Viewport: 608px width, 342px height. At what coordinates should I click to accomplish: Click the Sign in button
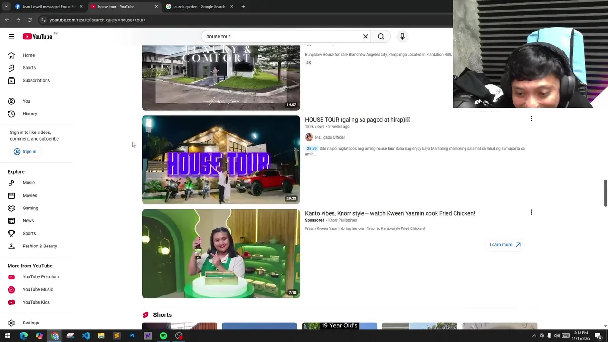pos(25,152)
